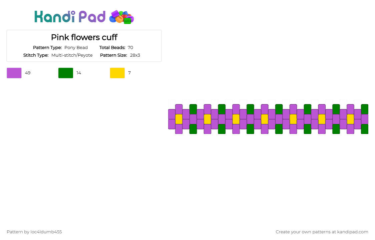
Task: Select the yellow color swatch
Action: [117, 73]
